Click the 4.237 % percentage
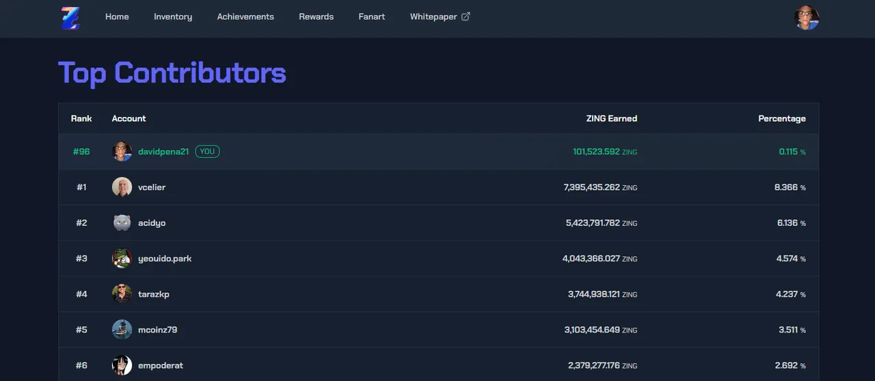The height and width of the screenshot is (381, 875). (x=792, y=294)
